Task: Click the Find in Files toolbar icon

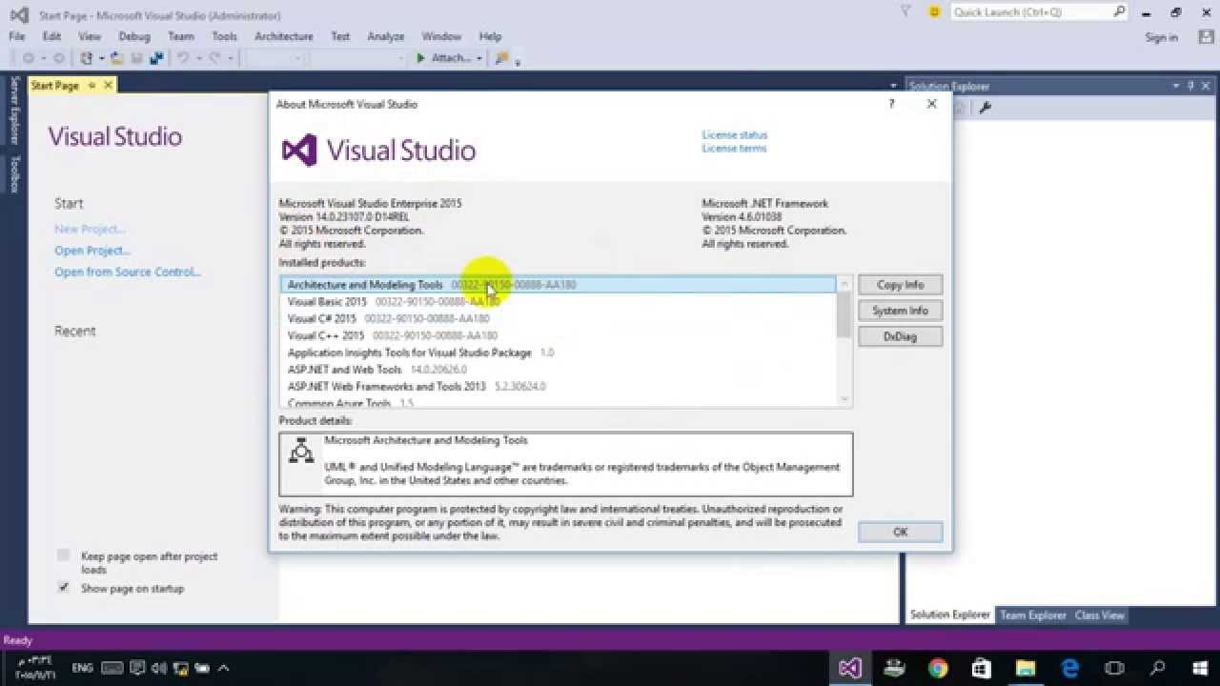Action: point(502,58)
